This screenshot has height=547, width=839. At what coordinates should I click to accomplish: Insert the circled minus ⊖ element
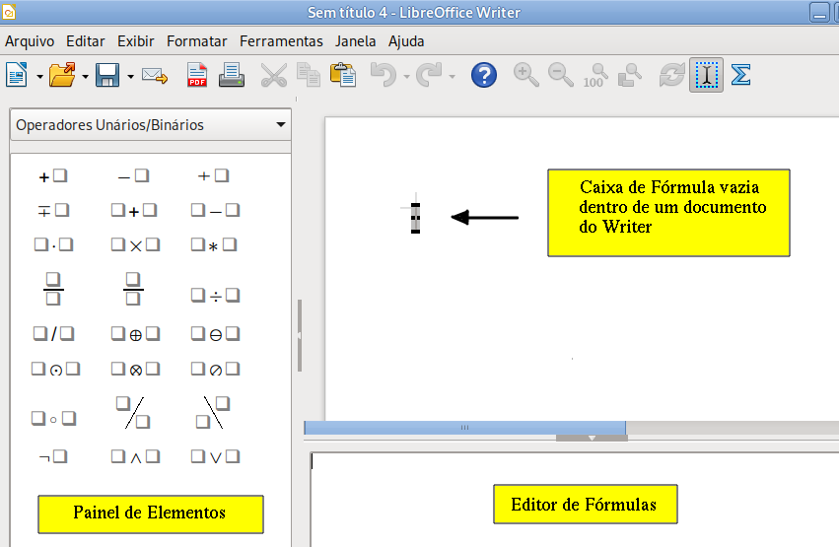215,334
